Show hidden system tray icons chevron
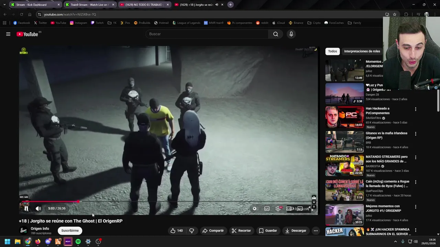440x247 pixels. click(395, 242)
